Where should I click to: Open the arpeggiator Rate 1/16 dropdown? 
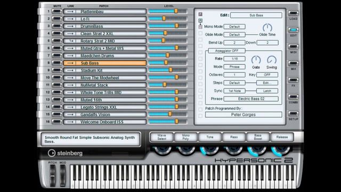234,59
